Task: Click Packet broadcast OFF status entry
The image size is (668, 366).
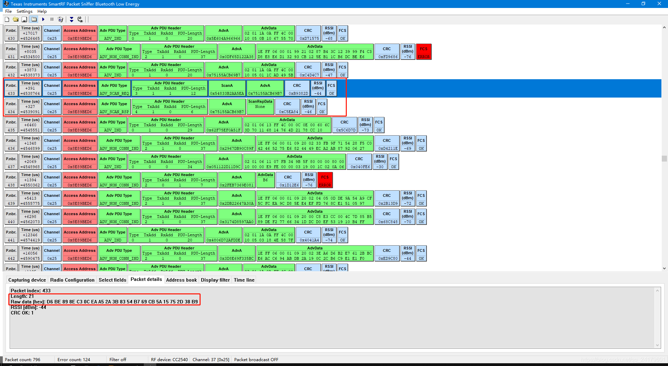Action: 256,360
